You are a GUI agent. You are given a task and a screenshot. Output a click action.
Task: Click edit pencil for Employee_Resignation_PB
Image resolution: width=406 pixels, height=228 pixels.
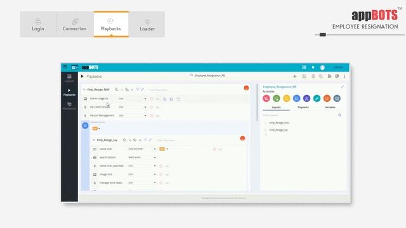click(343, 87)
